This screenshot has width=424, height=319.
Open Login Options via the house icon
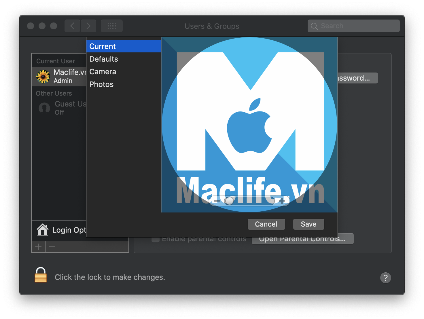(x=42, y=229)
